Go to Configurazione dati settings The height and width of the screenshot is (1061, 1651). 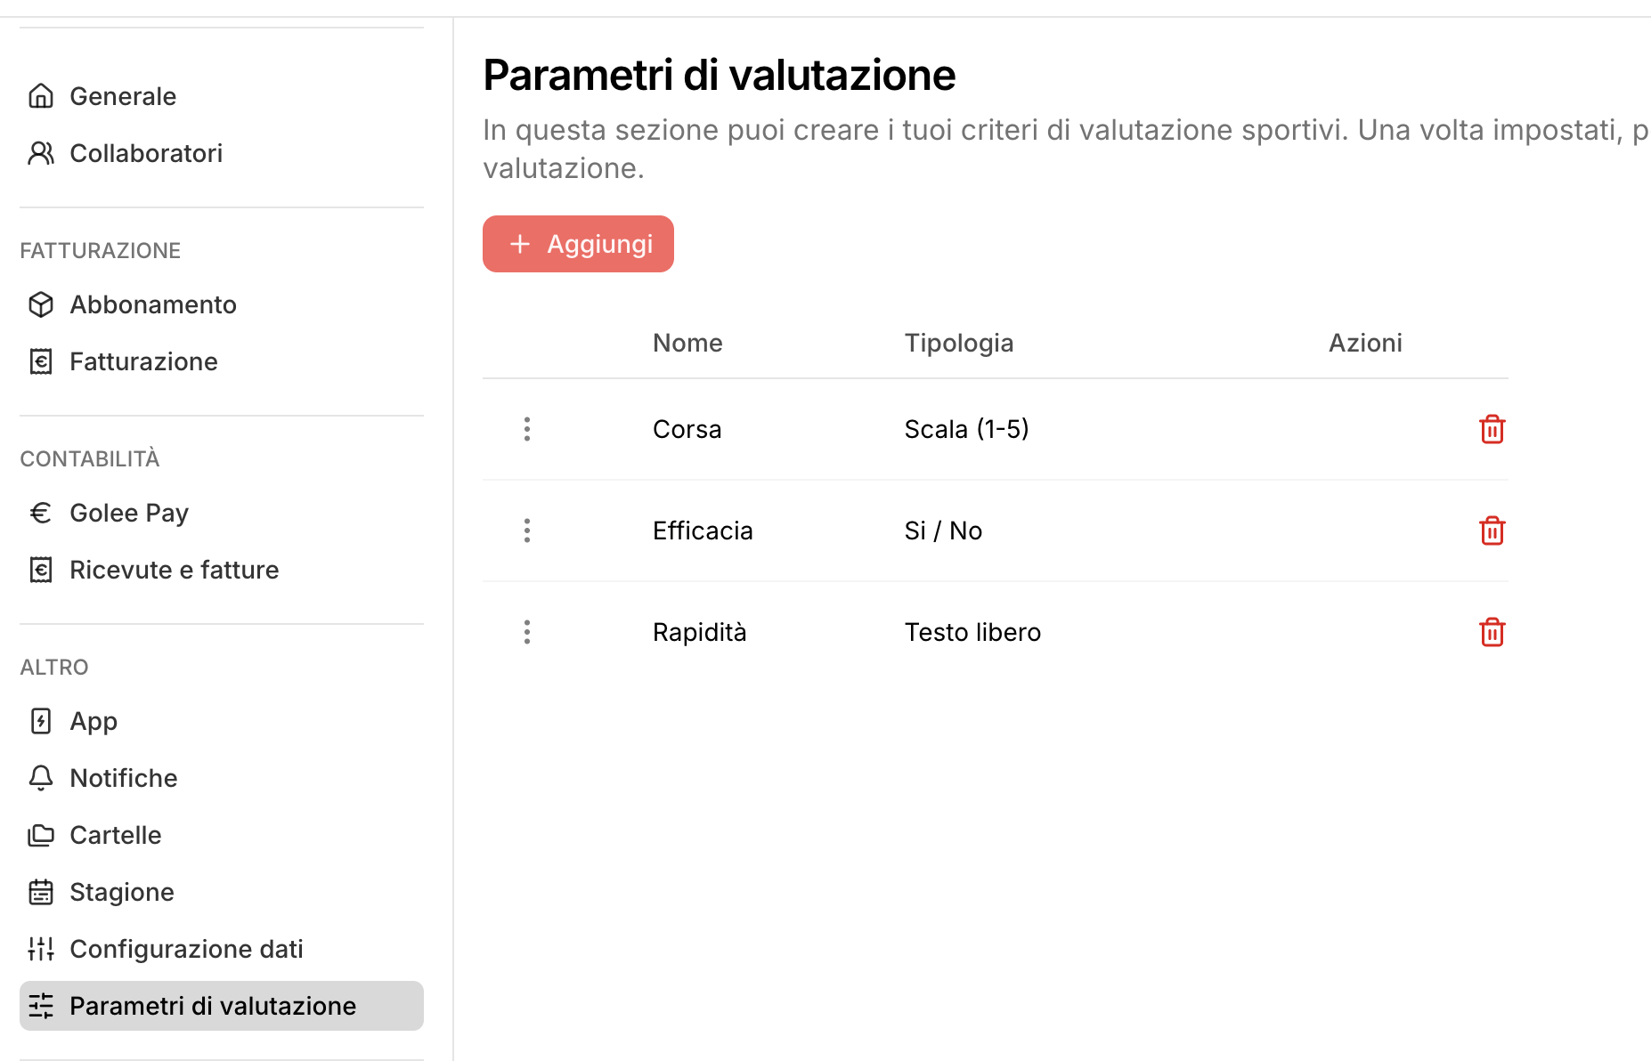(186, 949)
